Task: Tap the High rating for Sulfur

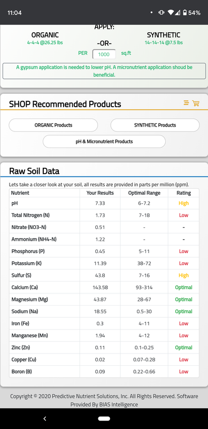Action: [x=183, y=276]
